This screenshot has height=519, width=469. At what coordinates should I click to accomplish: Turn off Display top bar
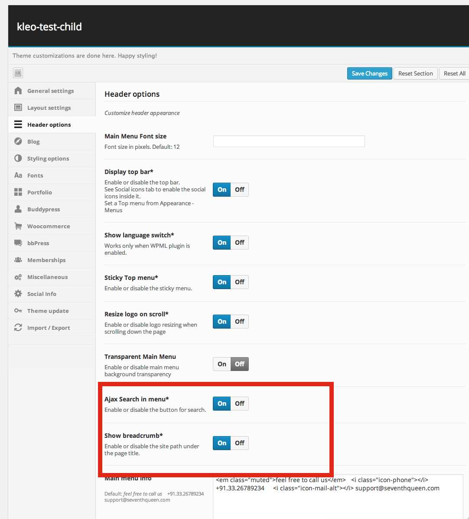point(240,190)
